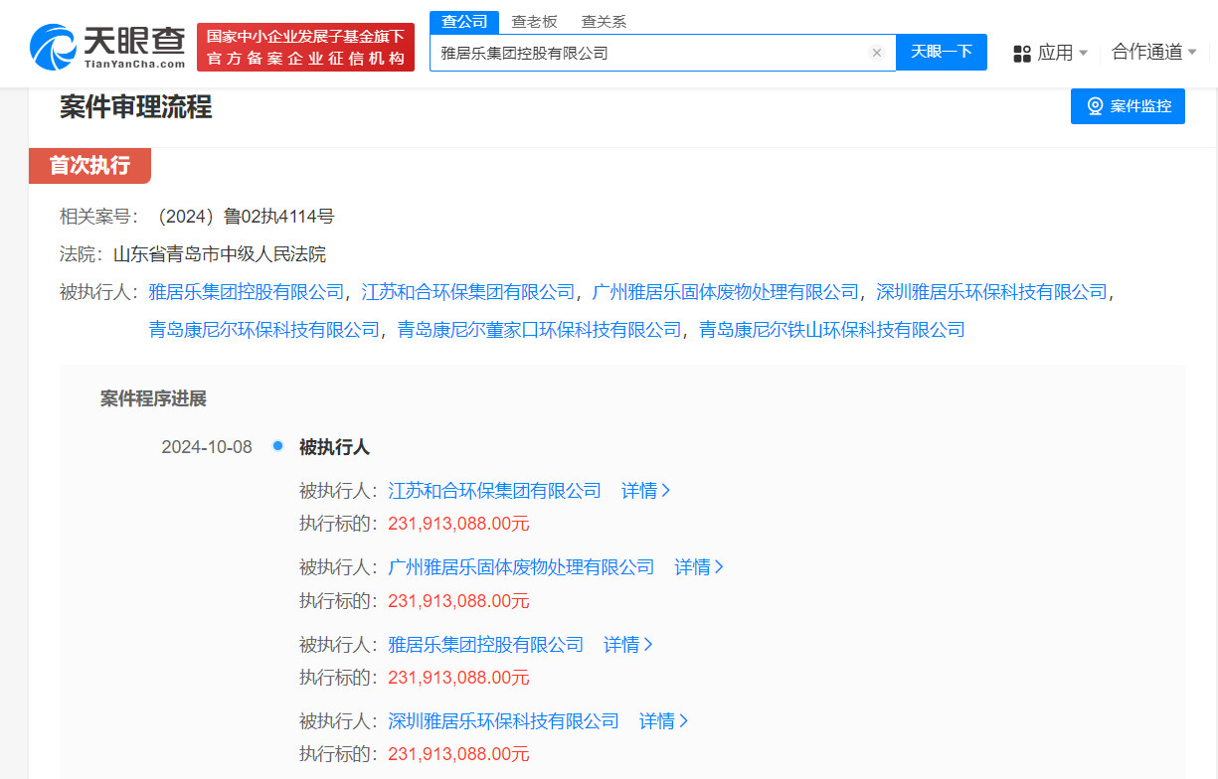Screen dimensions: 1218x779
Task: Select the amount 231,913,088.00元 under 江苏和合环保
Action: [459, 524]
